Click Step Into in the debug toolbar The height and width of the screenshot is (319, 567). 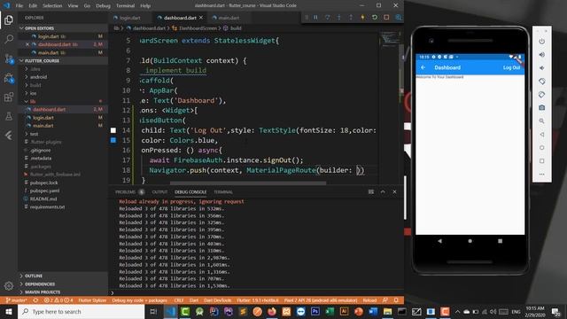(338, 18)
